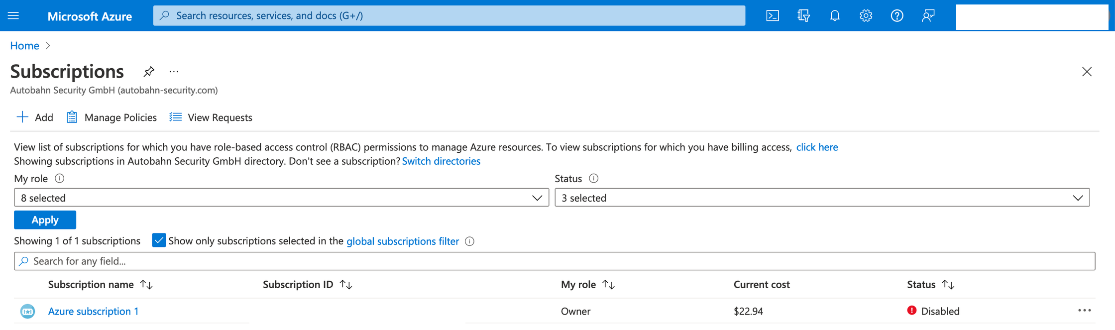Click 'Showing 1 of 1 subscriptions' text
Image resolution: width=1115 pixels, height=330 pixels.
pos(77,241)
